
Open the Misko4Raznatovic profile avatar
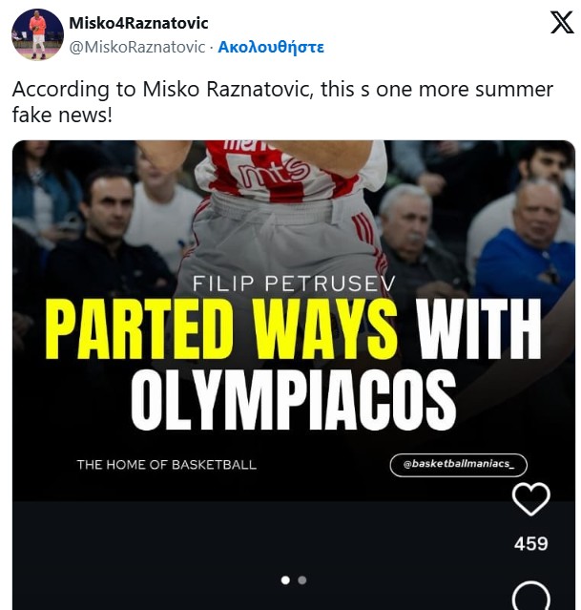(38, 34)
